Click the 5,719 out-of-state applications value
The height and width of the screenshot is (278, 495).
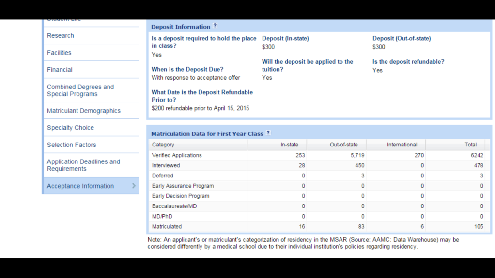click(357, 155)
